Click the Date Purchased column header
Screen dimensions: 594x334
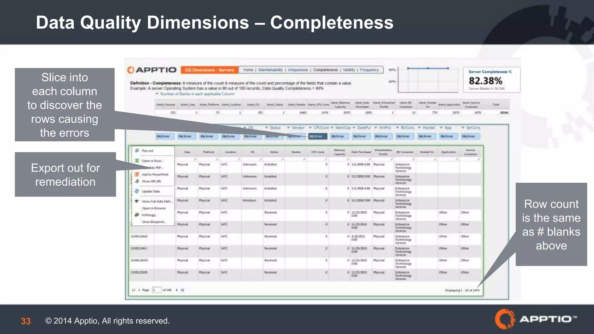(361, 152)
